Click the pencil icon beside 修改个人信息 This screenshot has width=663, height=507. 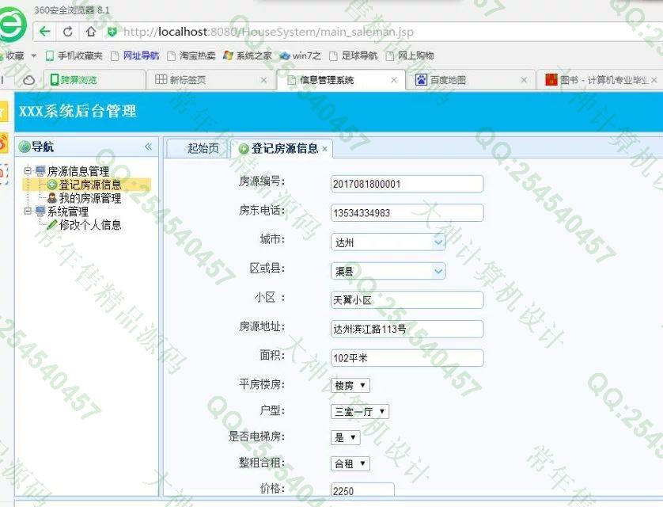click(x=52, y=225)
